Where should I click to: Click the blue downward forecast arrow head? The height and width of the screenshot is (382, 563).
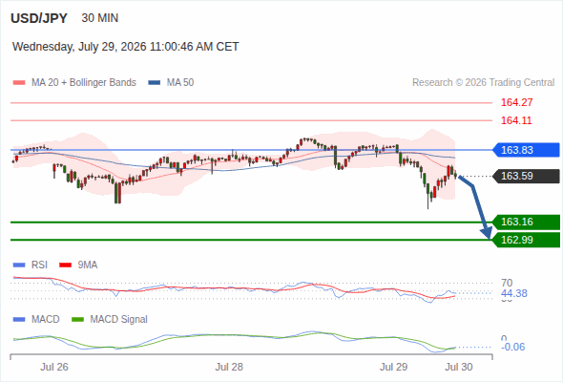click(487, 233)
